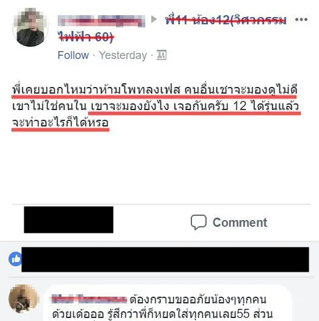
Task: Click the first post line starting พี่เคยบอกไหม
Action: 155,90
